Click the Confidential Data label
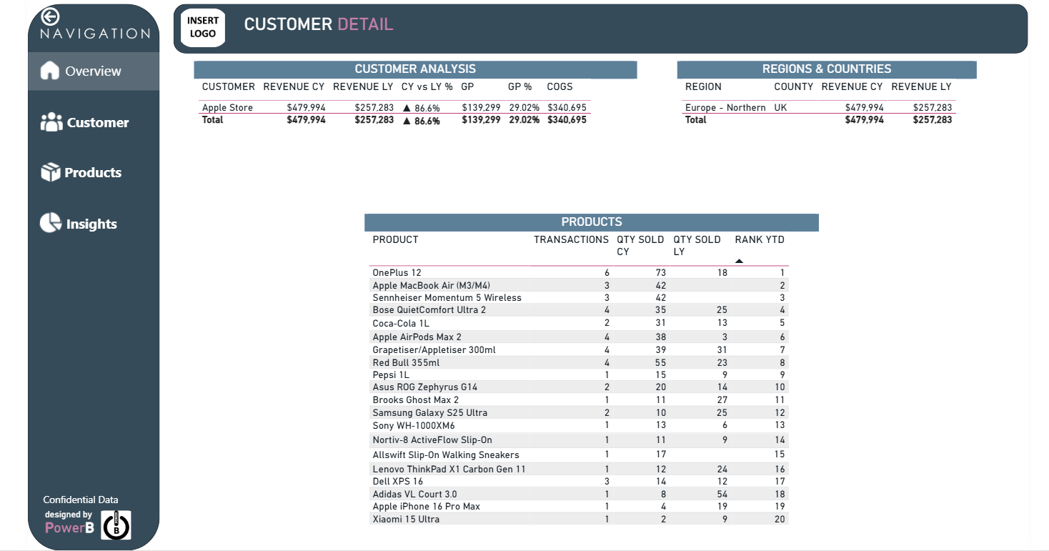 click(x=81, y=500)
